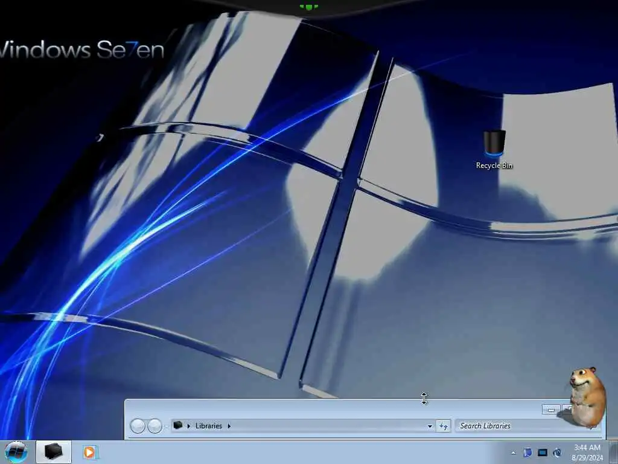The image size is (618, 464).
Task: Open the Action Center flag tray icon
Action: [x=527, y=453]
